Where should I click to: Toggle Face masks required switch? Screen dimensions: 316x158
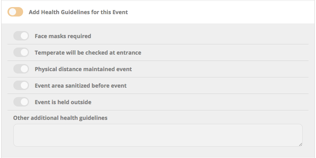tap(21, 36)
